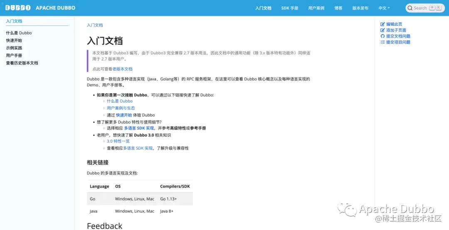This screenshot has height=230, width=449.
Task: Click the bold 多语言 SDK 实现 link
Action: point(139,128)
